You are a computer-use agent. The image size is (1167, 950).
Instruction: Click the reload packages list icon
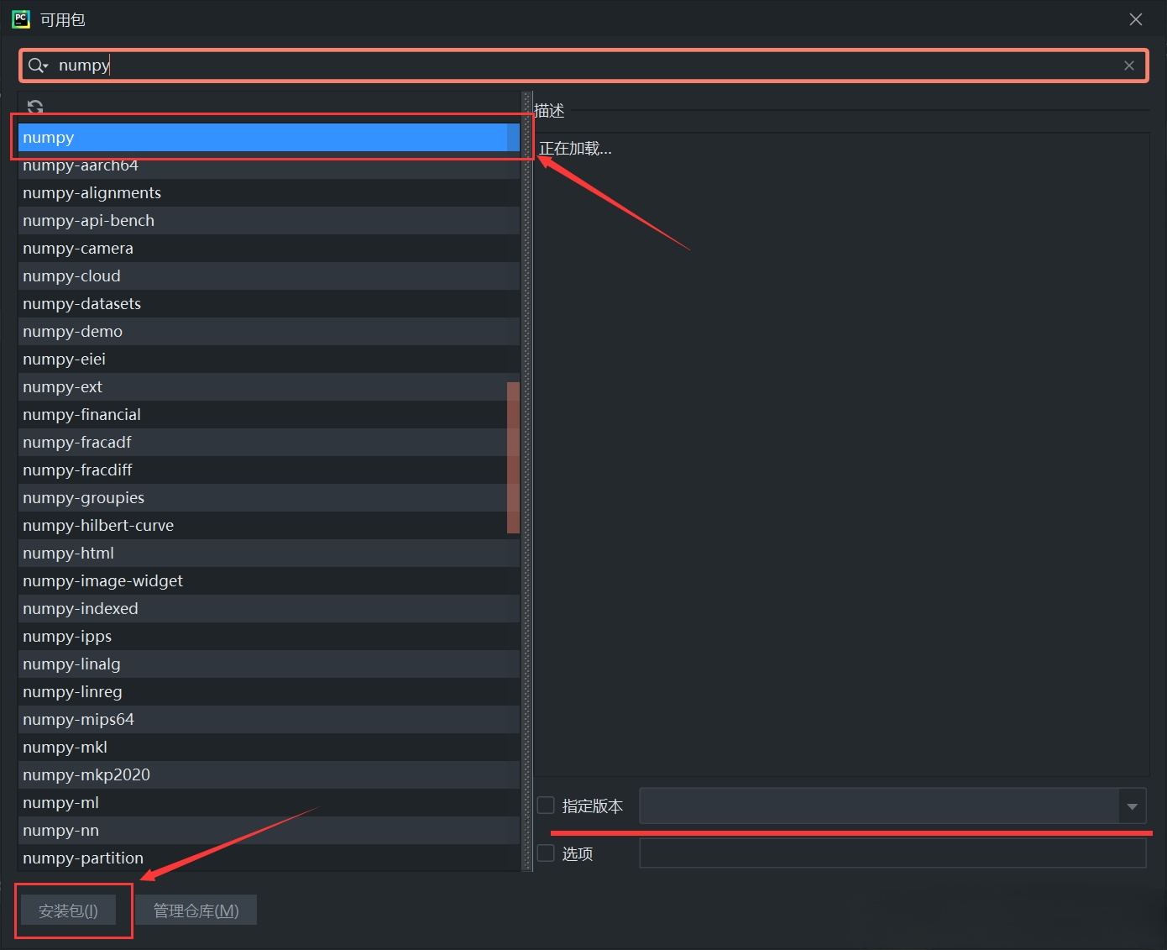click(x=35, y=108)
